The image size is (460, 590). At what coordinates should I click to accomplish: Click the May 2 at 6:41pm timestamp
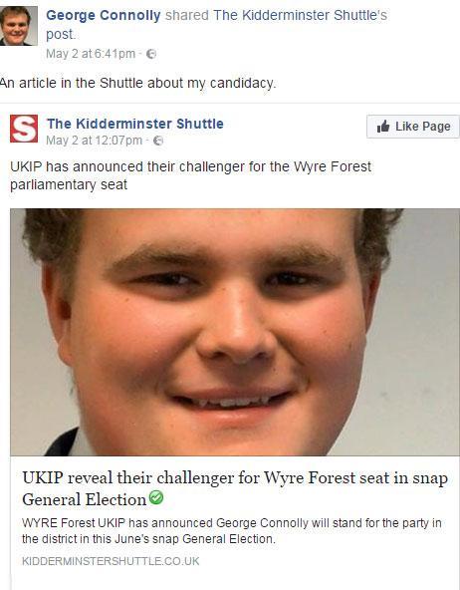click(x=91, y=54)
